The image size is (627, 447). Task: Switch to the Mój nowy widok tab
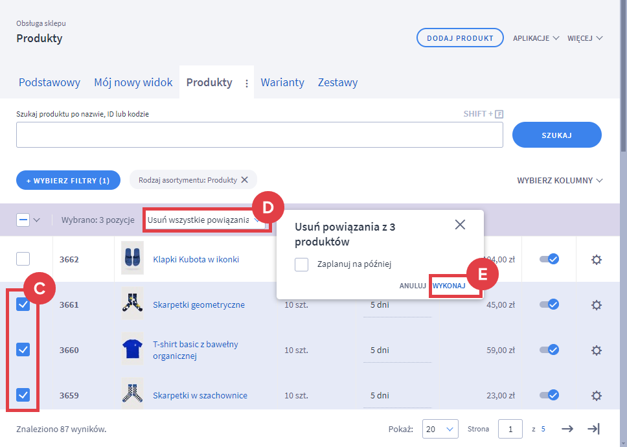pos(133,82)
